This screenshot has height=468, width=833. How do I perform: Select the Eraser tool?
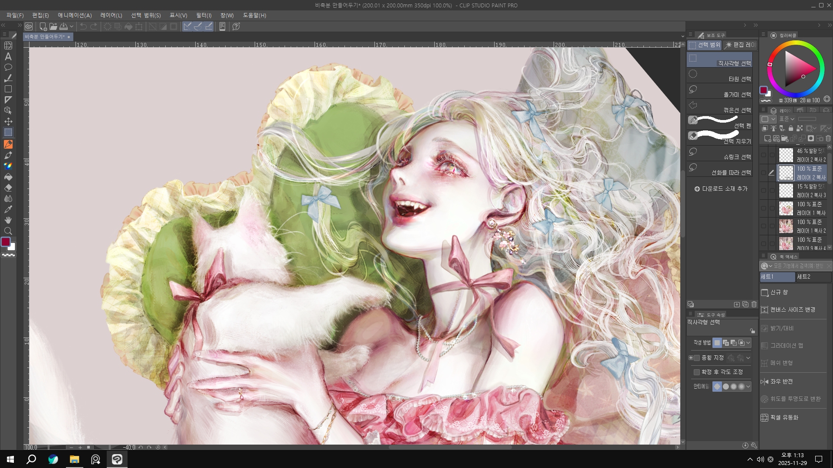[x=8, y=188]
